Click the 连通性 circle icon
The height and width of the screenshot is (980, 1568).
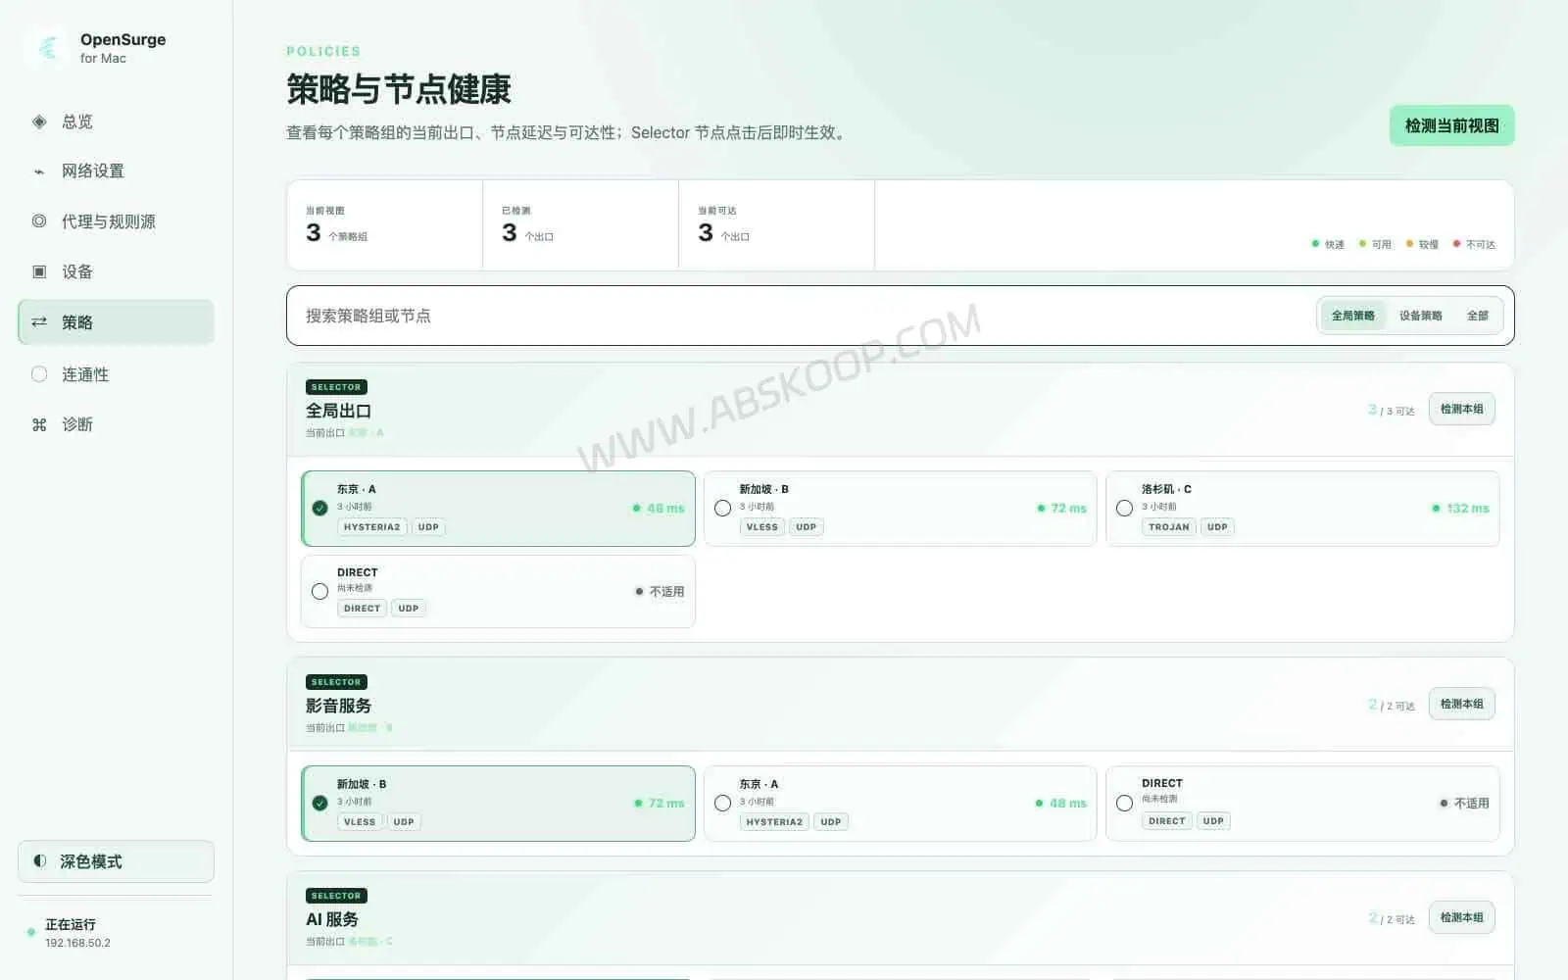(39, 374)
